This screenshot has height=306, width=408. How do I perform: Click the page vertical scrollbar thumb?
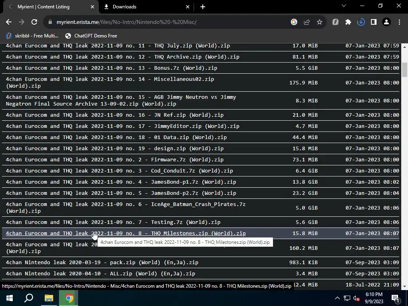[404, 70]
